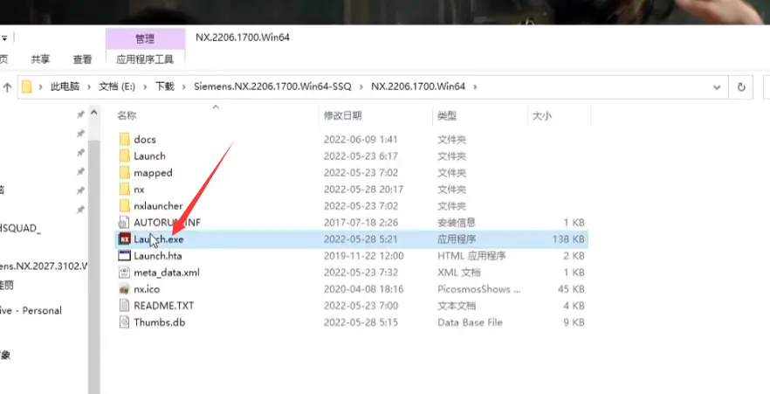
Task: Click the refresh button beside address bar
Action: [741, 87]
